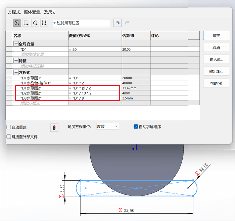Click red Sigma beside R2.50 dimension
Screen dimensions: 235x221
point(197,174)
